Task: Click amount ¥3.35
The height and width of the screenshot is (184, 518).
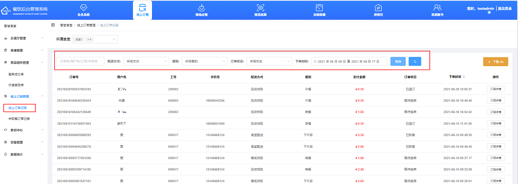Action: pos(359,135)
